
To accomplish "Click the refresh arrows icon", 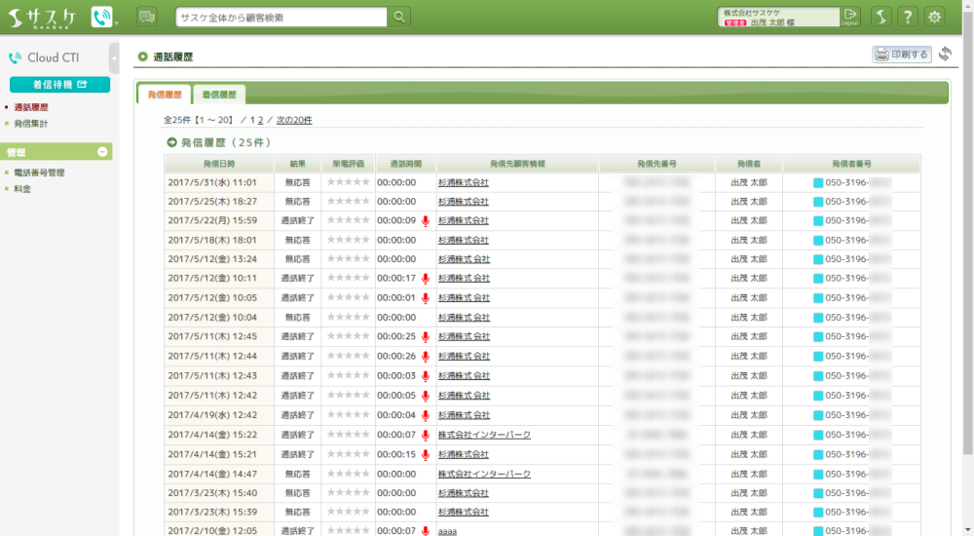I will point(945,55).
